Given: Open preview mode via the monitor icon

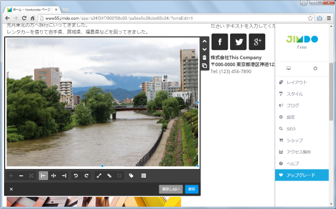Looking at the screenshot, I should 288,69.
